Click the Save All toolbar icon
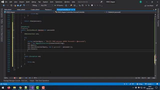Viewport: 160px width, 90px height. pos(20,5)
